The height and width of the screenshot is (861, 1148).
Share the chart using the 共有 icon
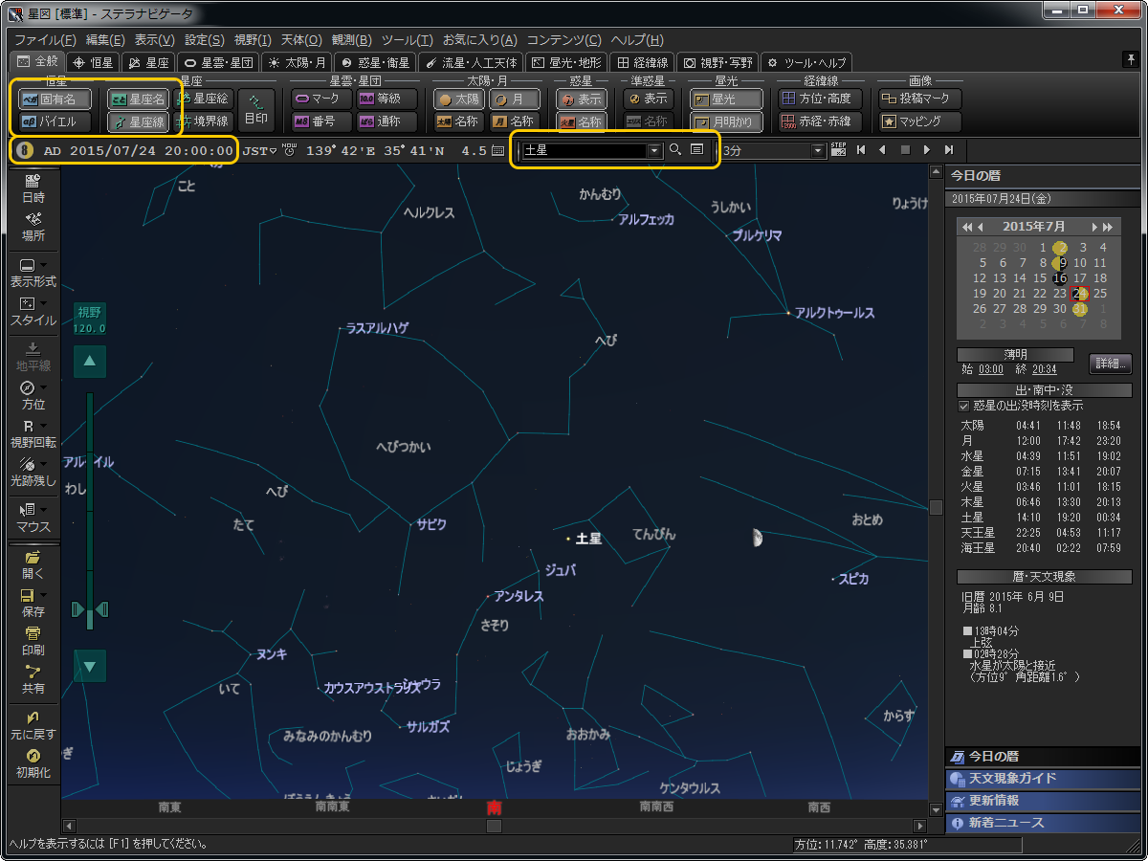coord(33,679)
